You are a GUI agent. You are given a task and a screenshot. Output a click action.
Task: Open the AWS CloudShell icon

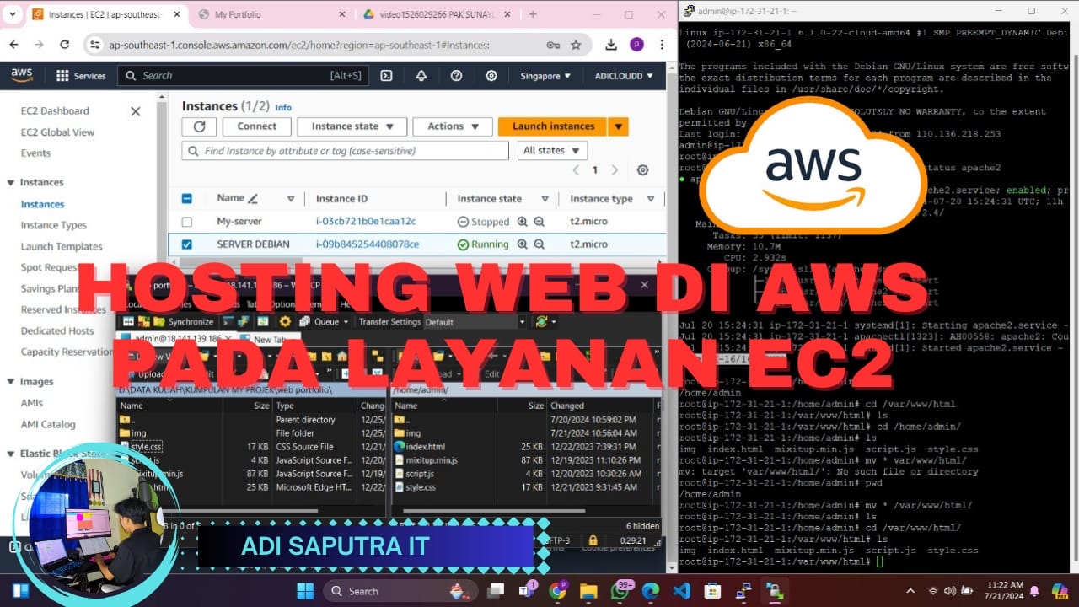coord(386,76)
